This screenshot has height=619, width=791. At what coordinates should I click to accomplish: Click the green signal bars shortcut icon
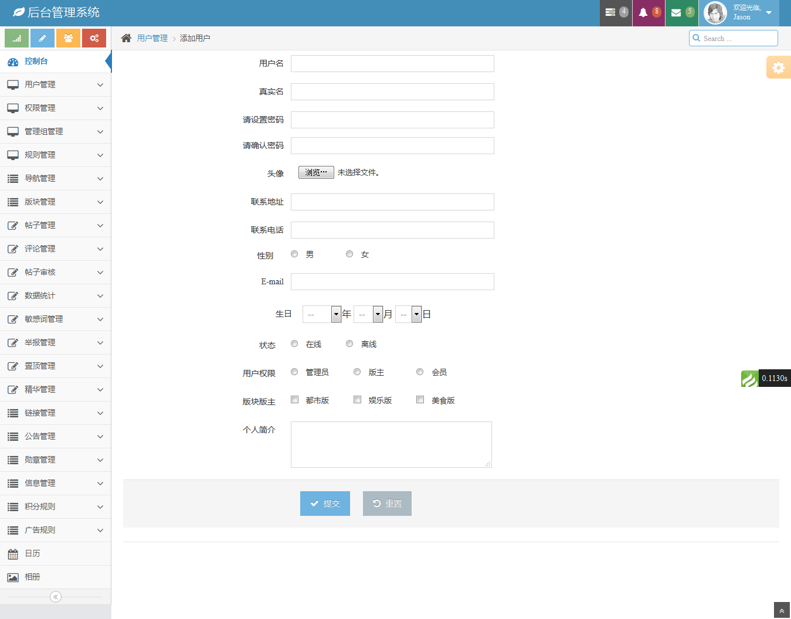[x=17, y=38]
